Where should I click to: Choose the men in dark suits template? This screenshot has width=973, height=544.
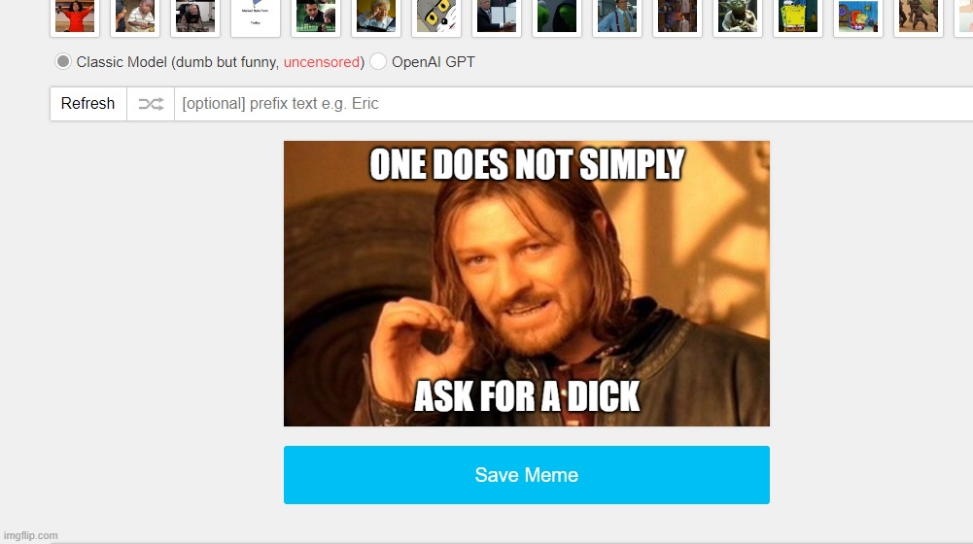(315, 17)
